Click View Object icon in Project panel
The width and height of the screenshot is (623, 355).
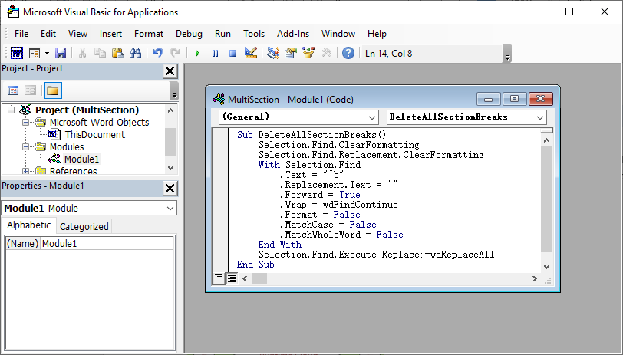point(30,90)
